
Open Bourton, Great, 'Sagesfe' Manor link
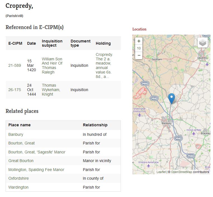click(37, 152)
